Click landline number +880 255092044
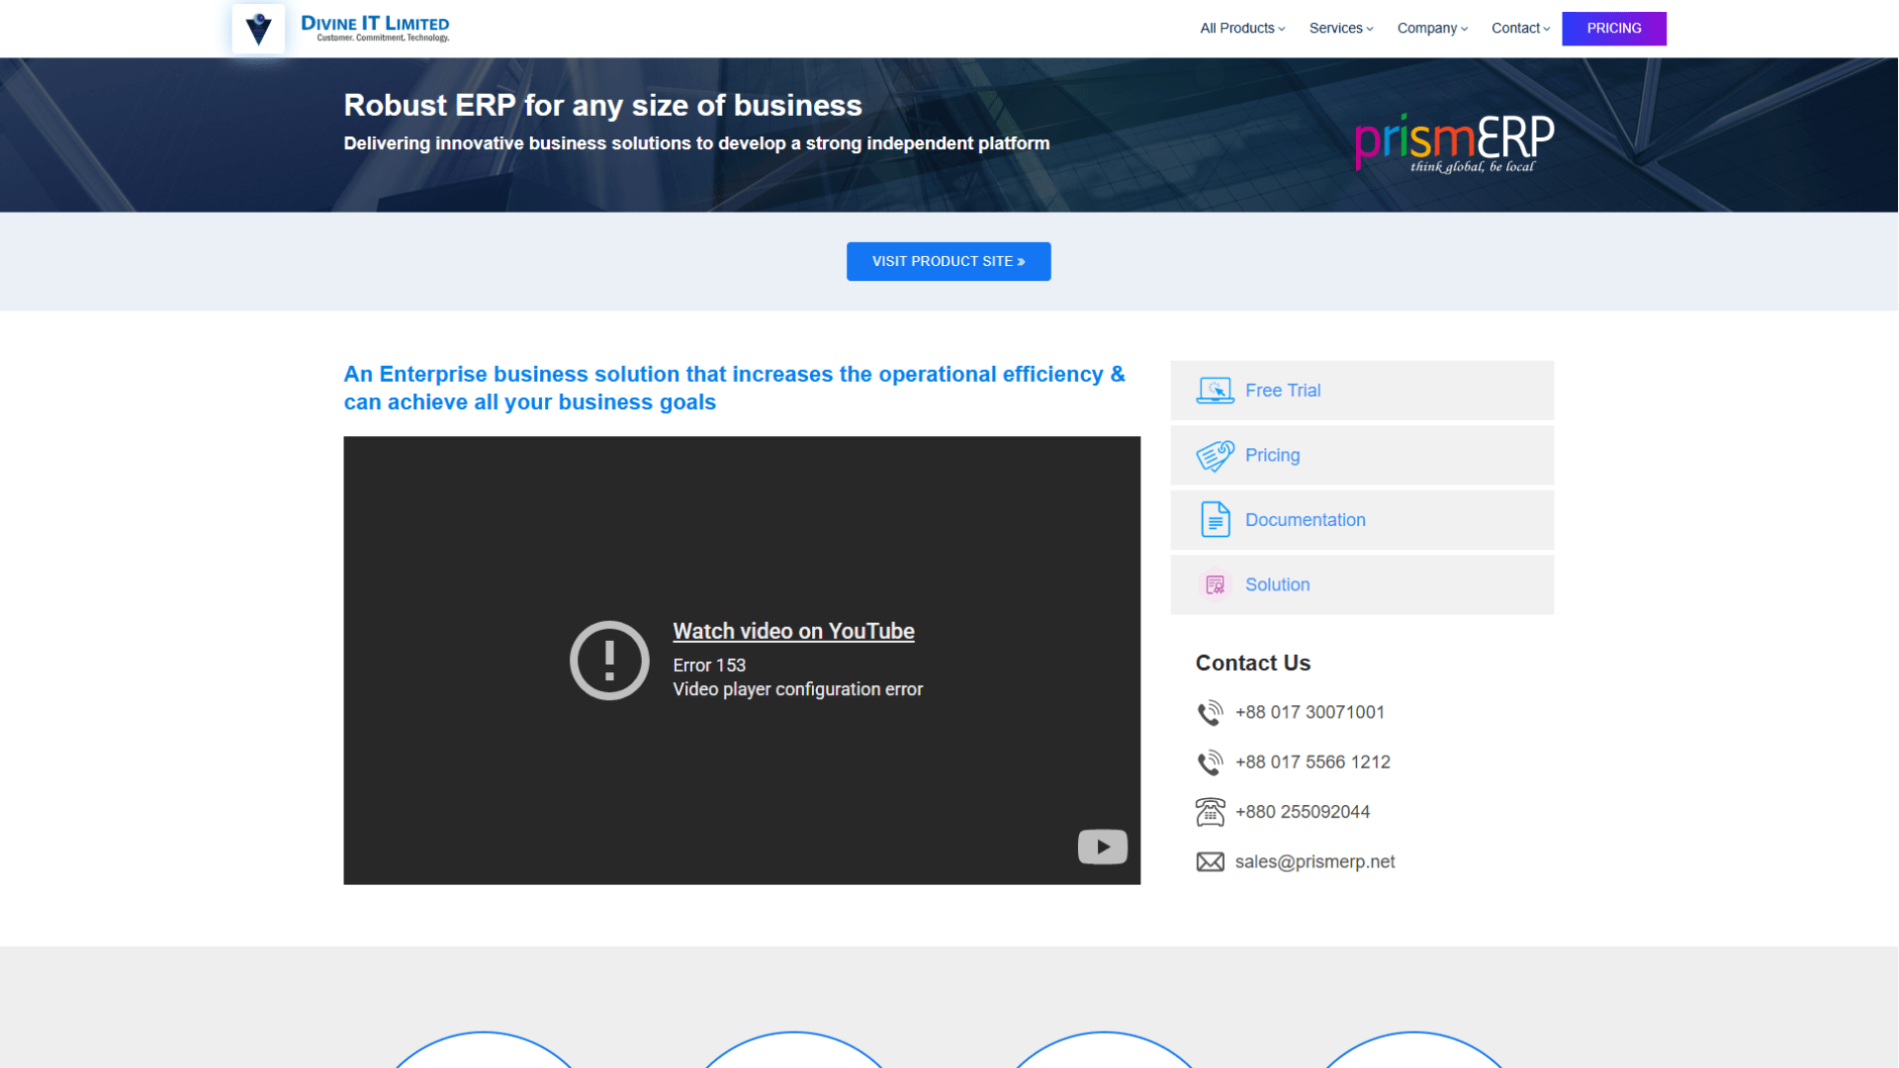The height and width of the screenshot is (1068, 1899). (1303, 812)
